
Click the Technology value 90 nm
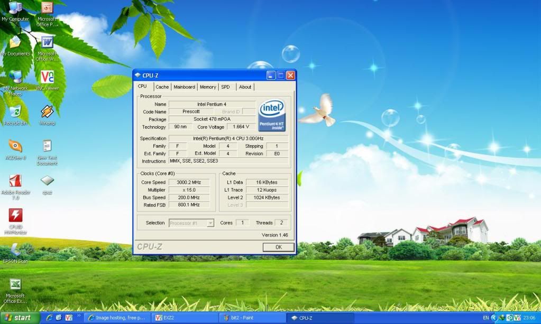pos(180,127)
